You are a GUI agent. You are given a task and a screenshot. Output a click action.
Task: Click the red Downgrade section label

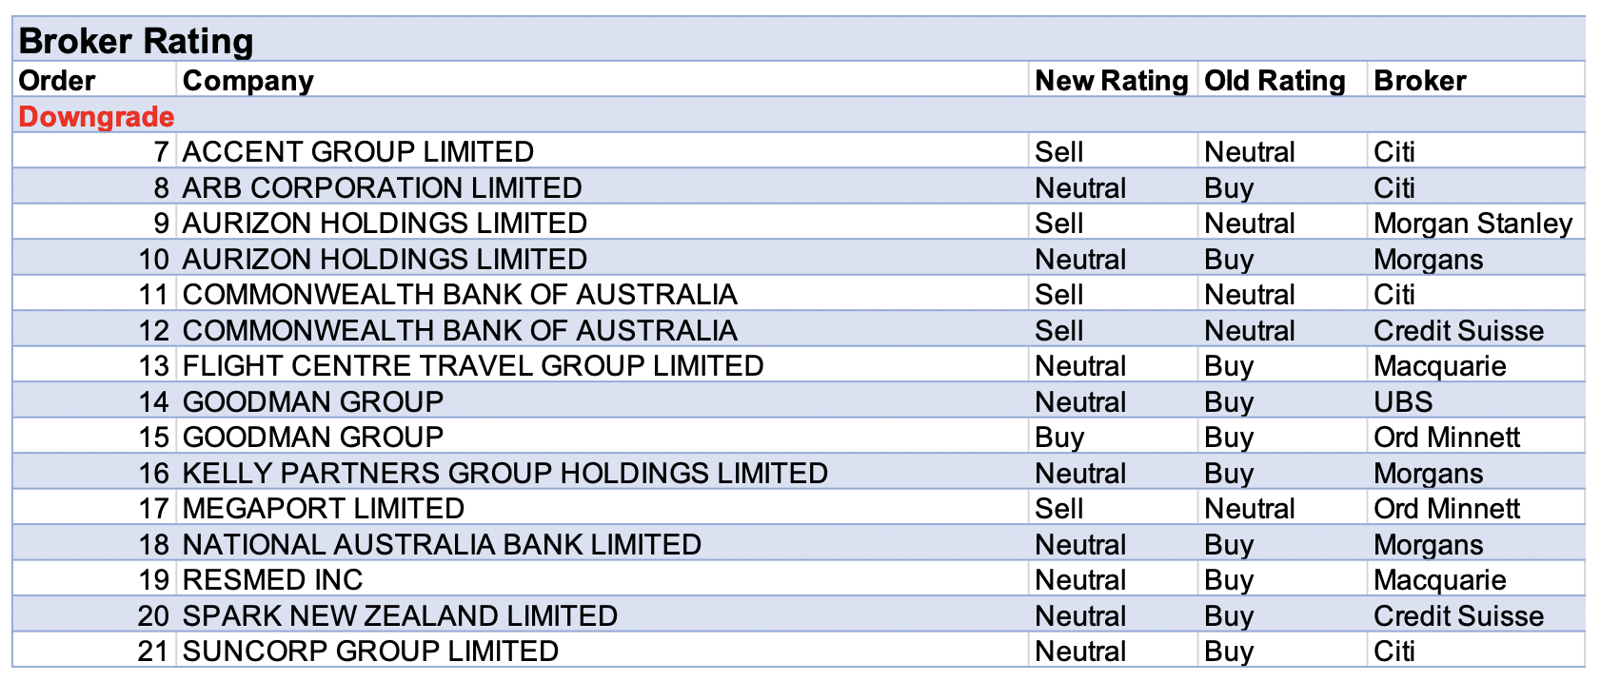coord(96,116)
